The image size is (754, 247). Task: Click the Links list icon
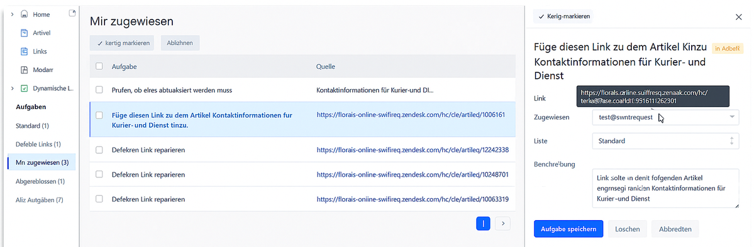click(x=24, y=51)
